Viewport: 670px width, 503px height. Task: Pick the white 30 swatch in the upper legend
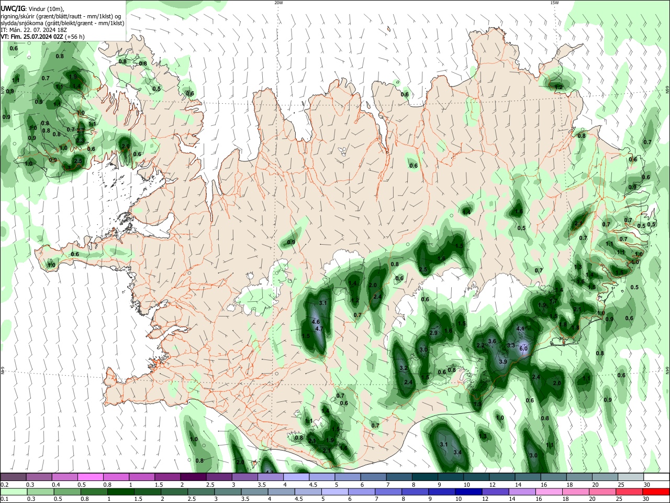pyautogui.click(x=656, y=477)
